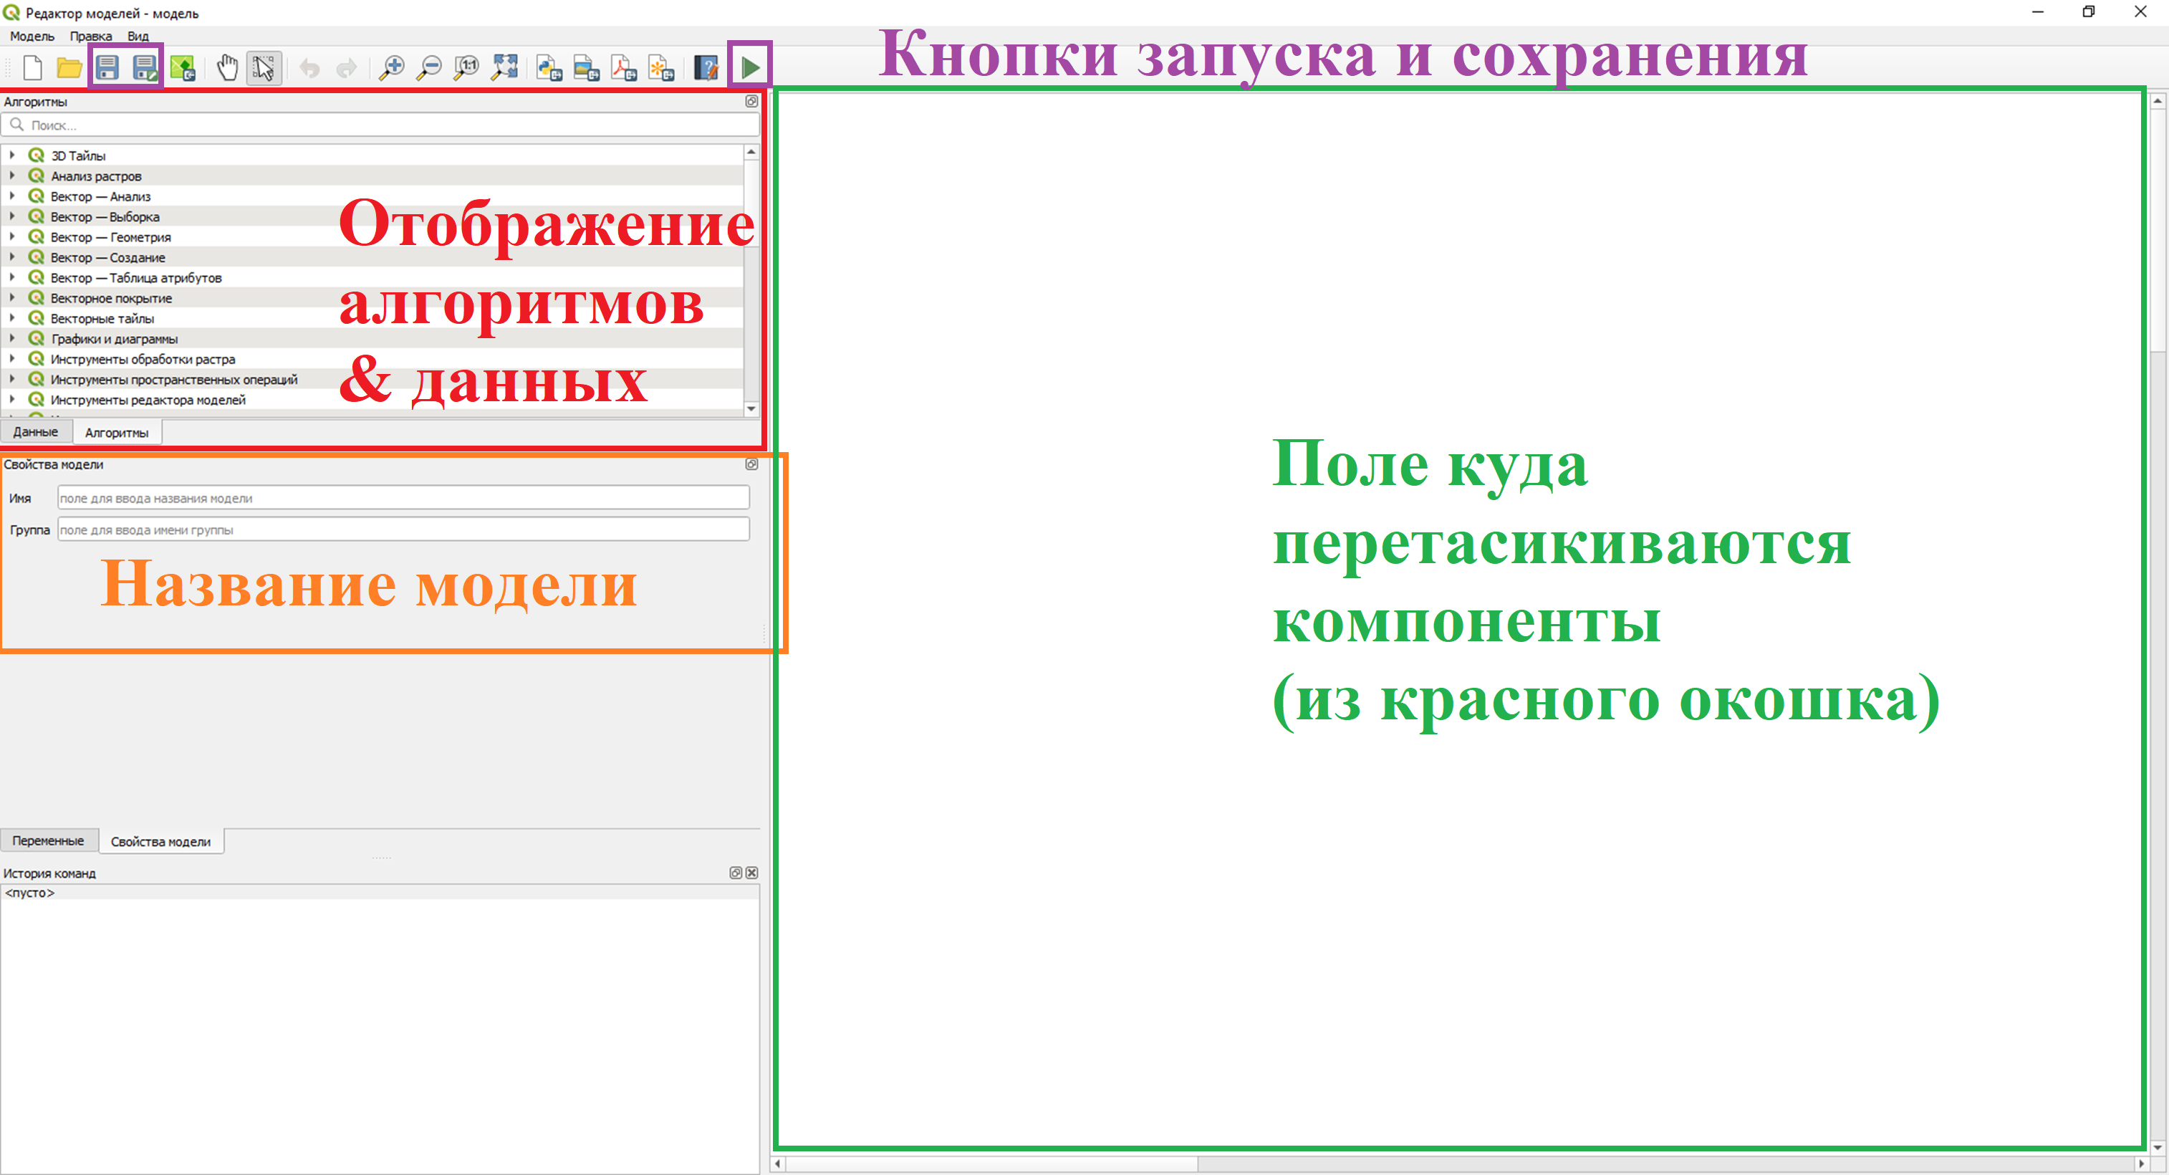This screenshot has height=1175, width=2169.
Task: Float the История команд panel
Action: coord(735,873)
